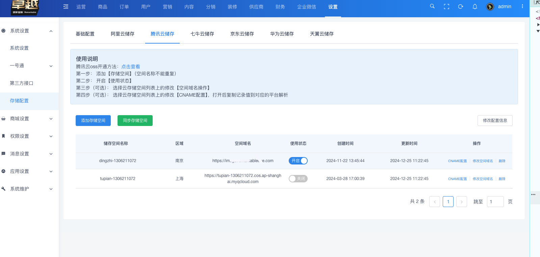The image size is (540, 257).
Task: Click the devtools three-dots icon
Action: coord(533,195)
